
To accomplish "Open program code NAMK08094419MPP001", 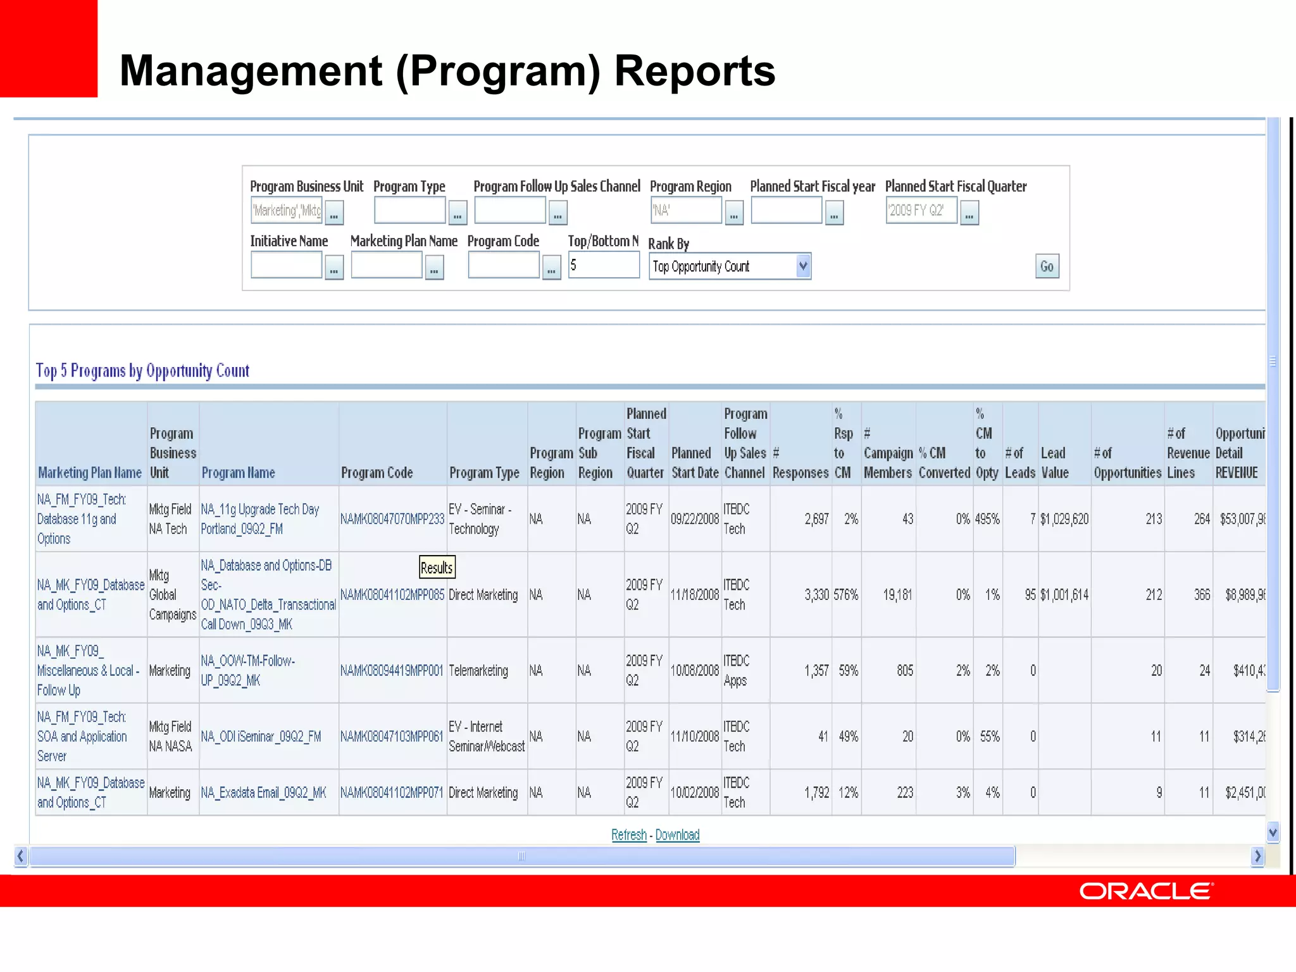I will tap(392, 671).
